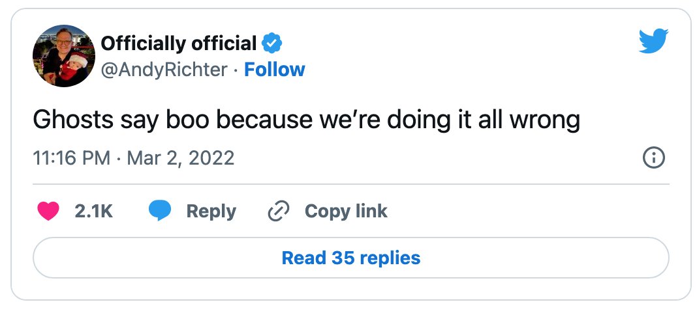Follow the @AndyRichter account
697x313 pixels.
275,70
